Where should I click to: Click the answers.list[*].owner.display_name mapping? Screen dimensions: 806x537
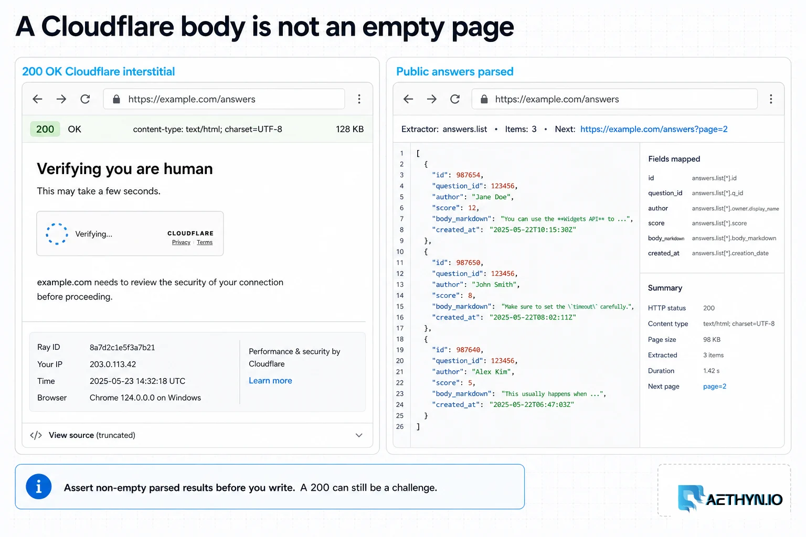(735, 208)
